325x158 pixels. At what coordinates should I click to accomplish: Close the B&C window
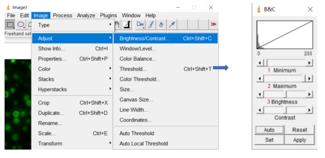click(310, 10)
